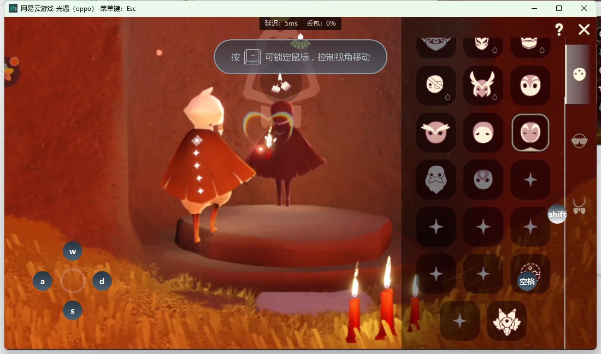
Task: Click the A virtual movement key
Action: click(43, 281)
